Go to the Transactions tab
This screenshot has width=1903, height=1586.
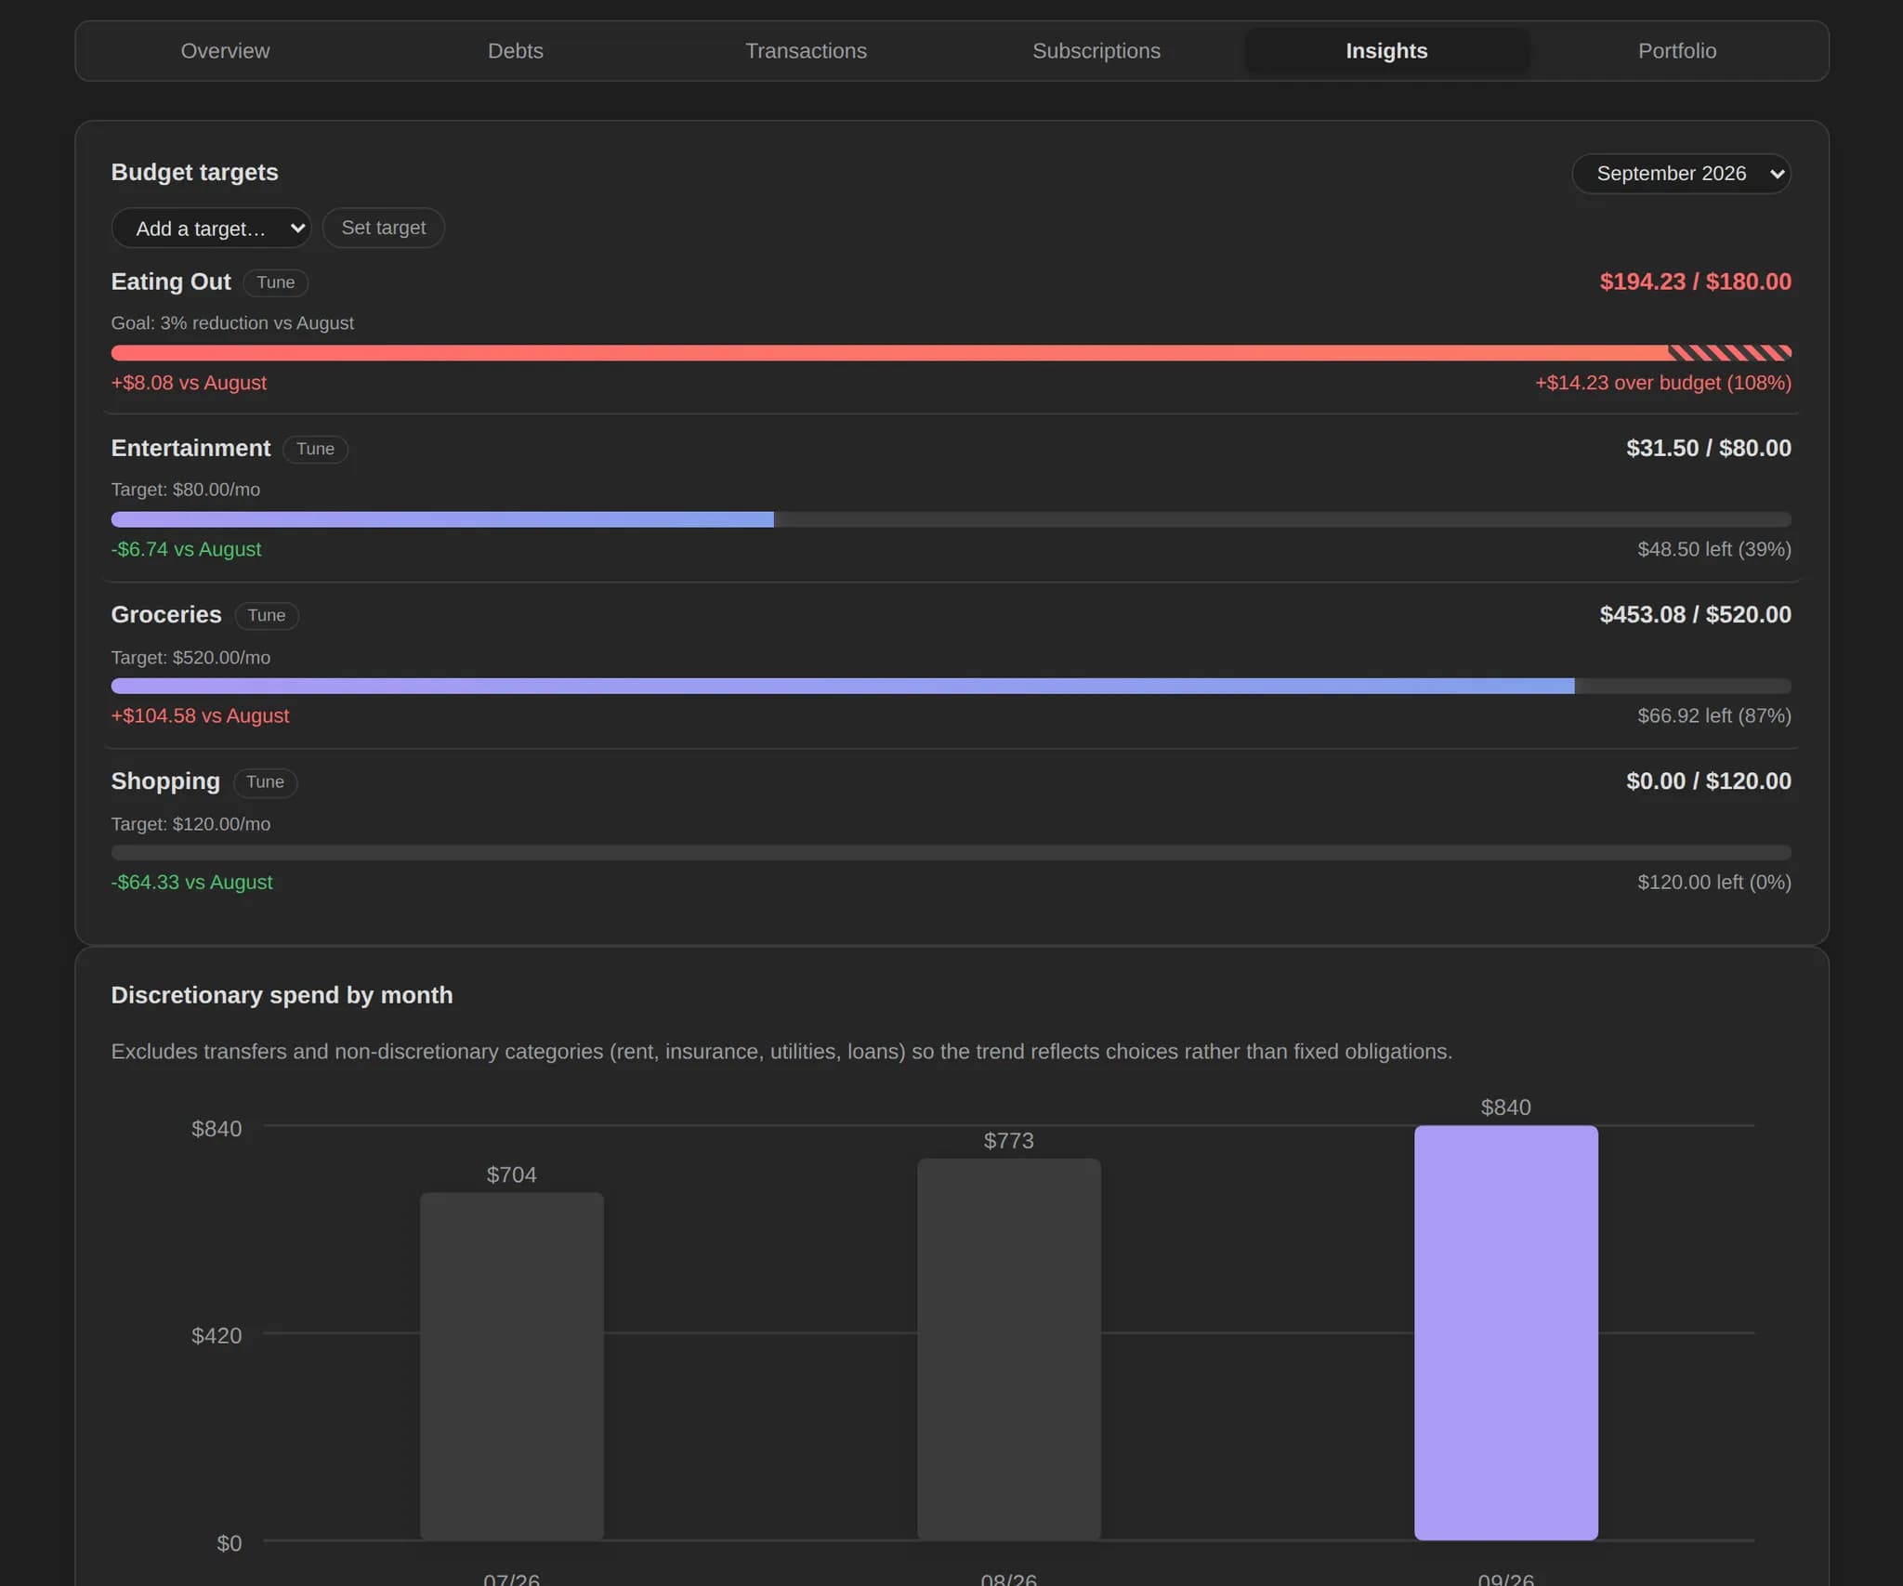point(806,51)
